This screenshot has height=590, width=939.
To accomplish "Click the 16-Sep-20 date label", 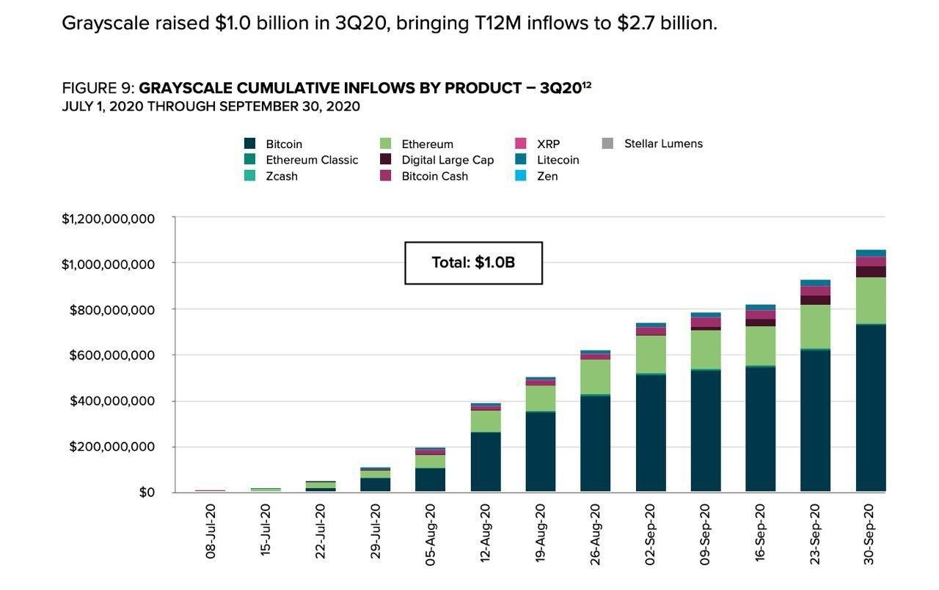I will pos(761,534).
